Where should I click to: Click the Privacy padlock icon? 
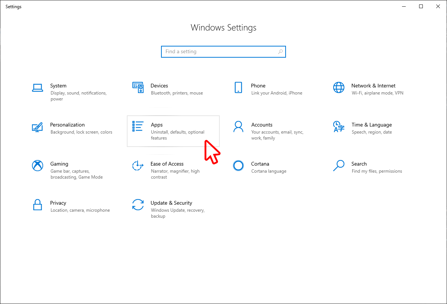(x=37, y=205)
